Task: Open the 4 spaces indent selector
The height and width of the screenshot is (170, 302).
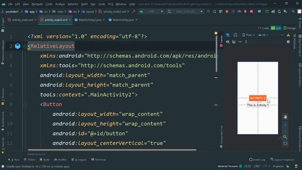Action: tap(278, 166)
